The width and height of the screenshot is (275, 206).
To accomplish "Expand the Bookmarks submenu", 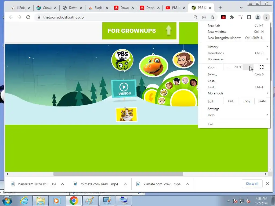I will [x=234, y=59].
